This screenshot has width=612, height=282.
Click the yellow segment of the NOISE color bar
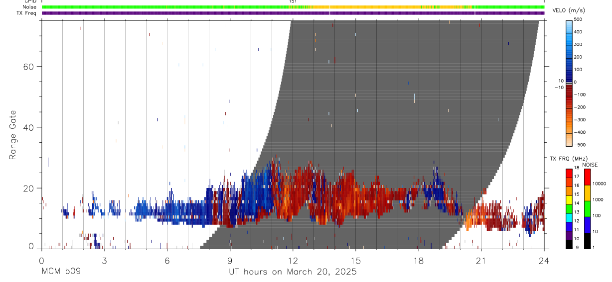(588, 193)
